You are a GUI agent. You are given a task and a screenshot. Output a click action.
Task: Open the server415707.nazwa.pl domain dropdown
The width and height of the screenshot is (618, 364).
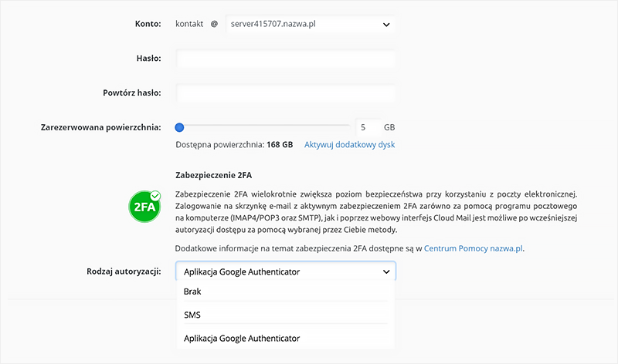coord(311,24)
